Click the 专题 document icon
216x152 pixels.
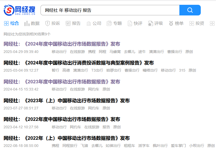pos(109,23)
